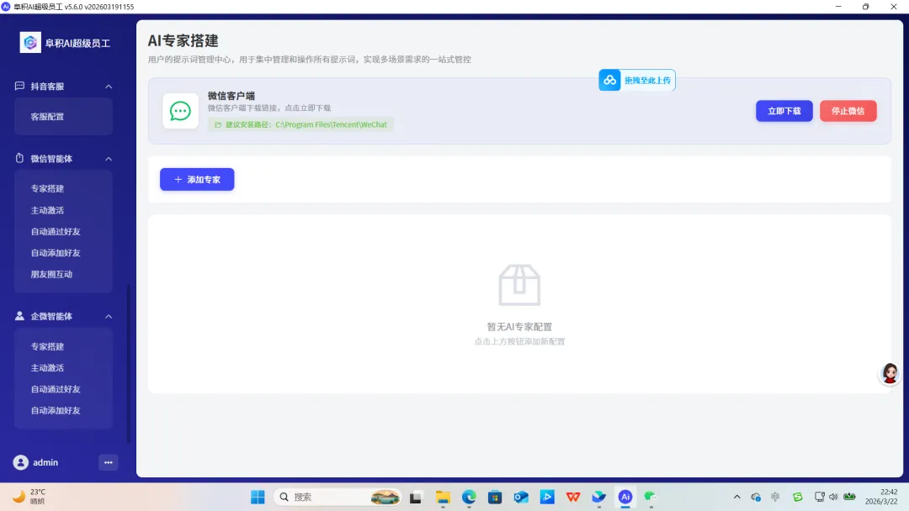Collapse the 抖音客服 section chevron
909x511 pixels.
(x=109, y=87)
